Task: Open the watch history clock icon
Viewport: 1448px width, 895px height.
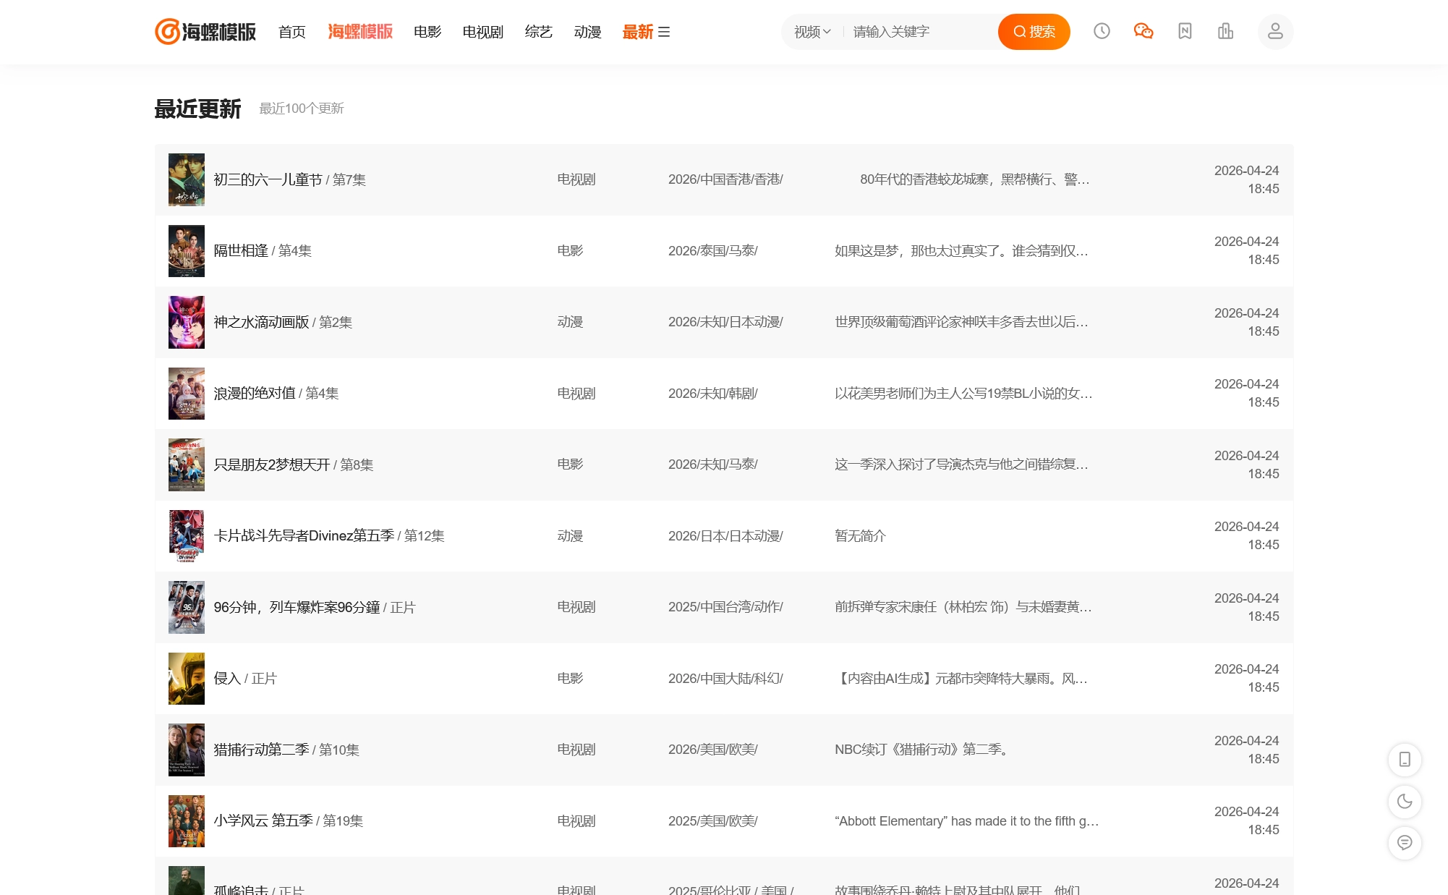Action: pos(1102,32)
